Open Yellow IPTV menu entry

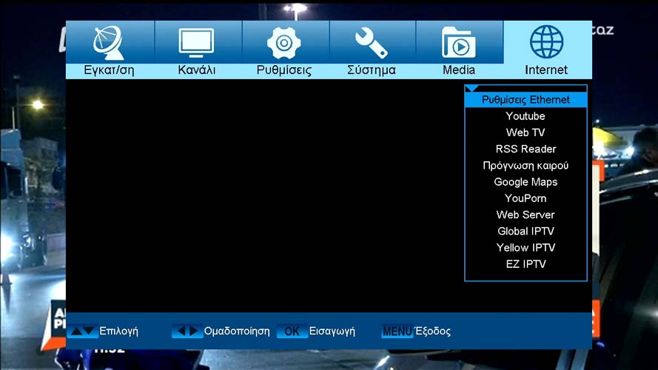(526, 247)
